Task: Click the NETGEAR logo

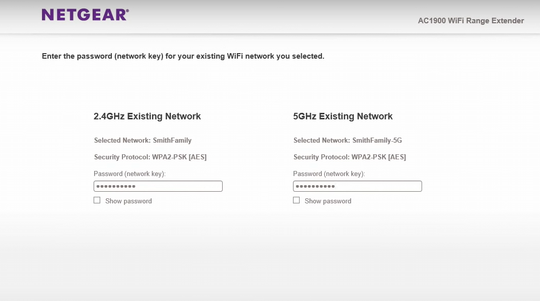Action: pos(85,15)
